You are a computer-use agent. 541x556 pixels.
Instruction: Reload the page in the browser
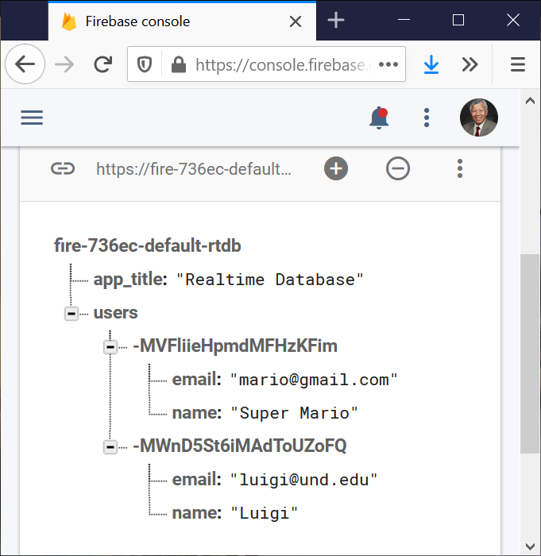tap(102, 65)
